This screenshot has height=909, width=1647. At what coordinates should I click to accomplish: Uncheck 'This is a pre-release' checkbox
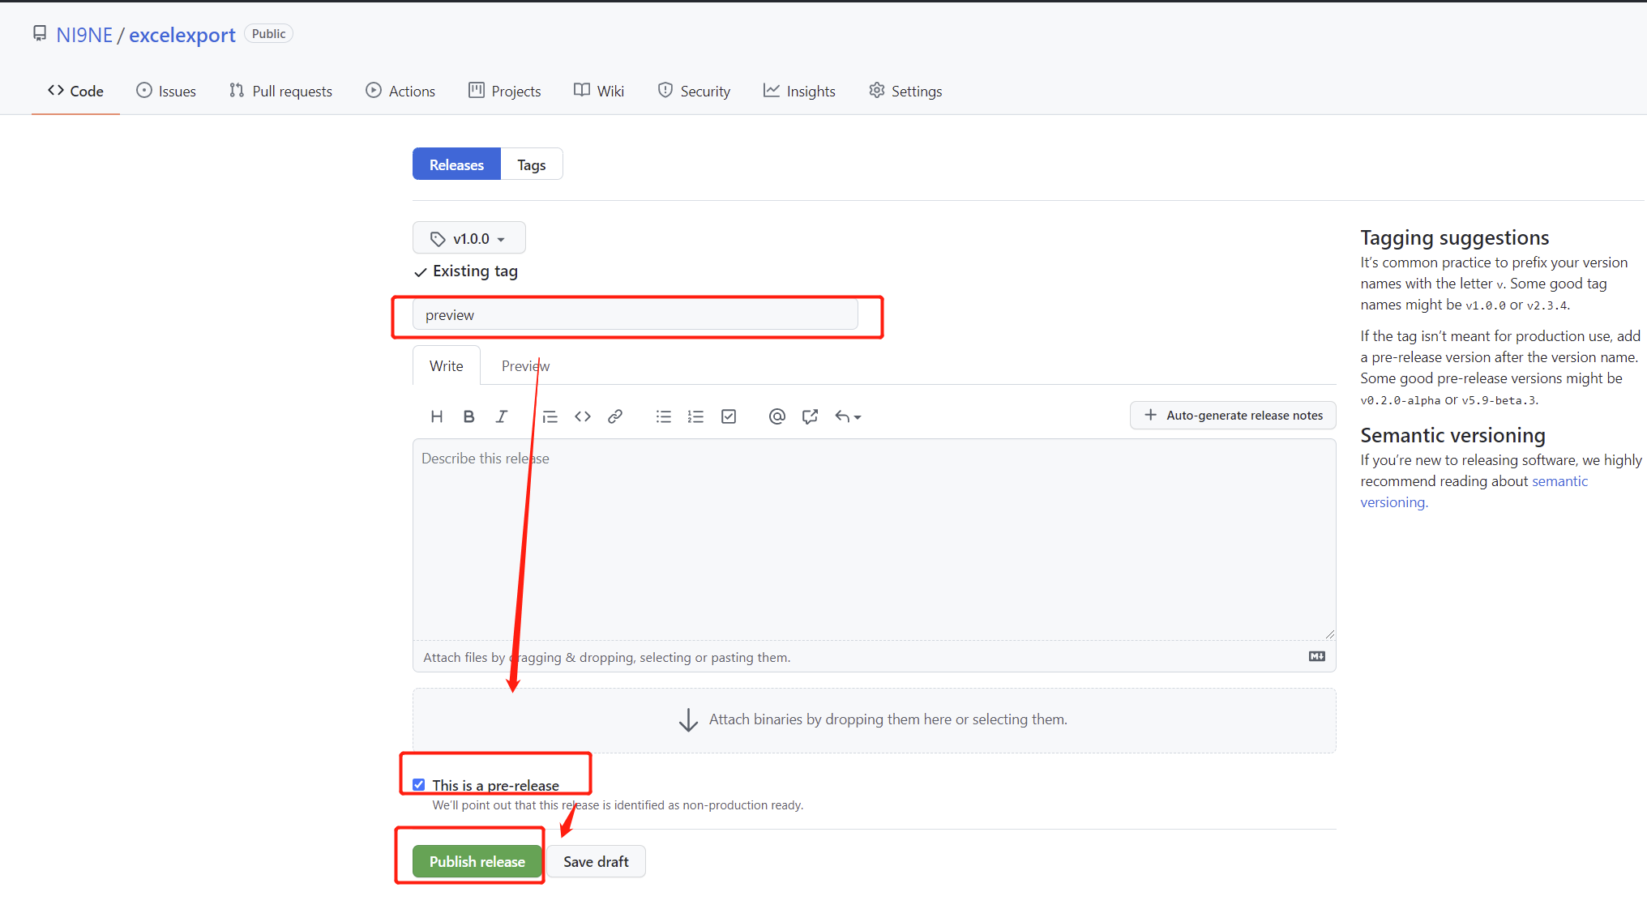point(419,784)
